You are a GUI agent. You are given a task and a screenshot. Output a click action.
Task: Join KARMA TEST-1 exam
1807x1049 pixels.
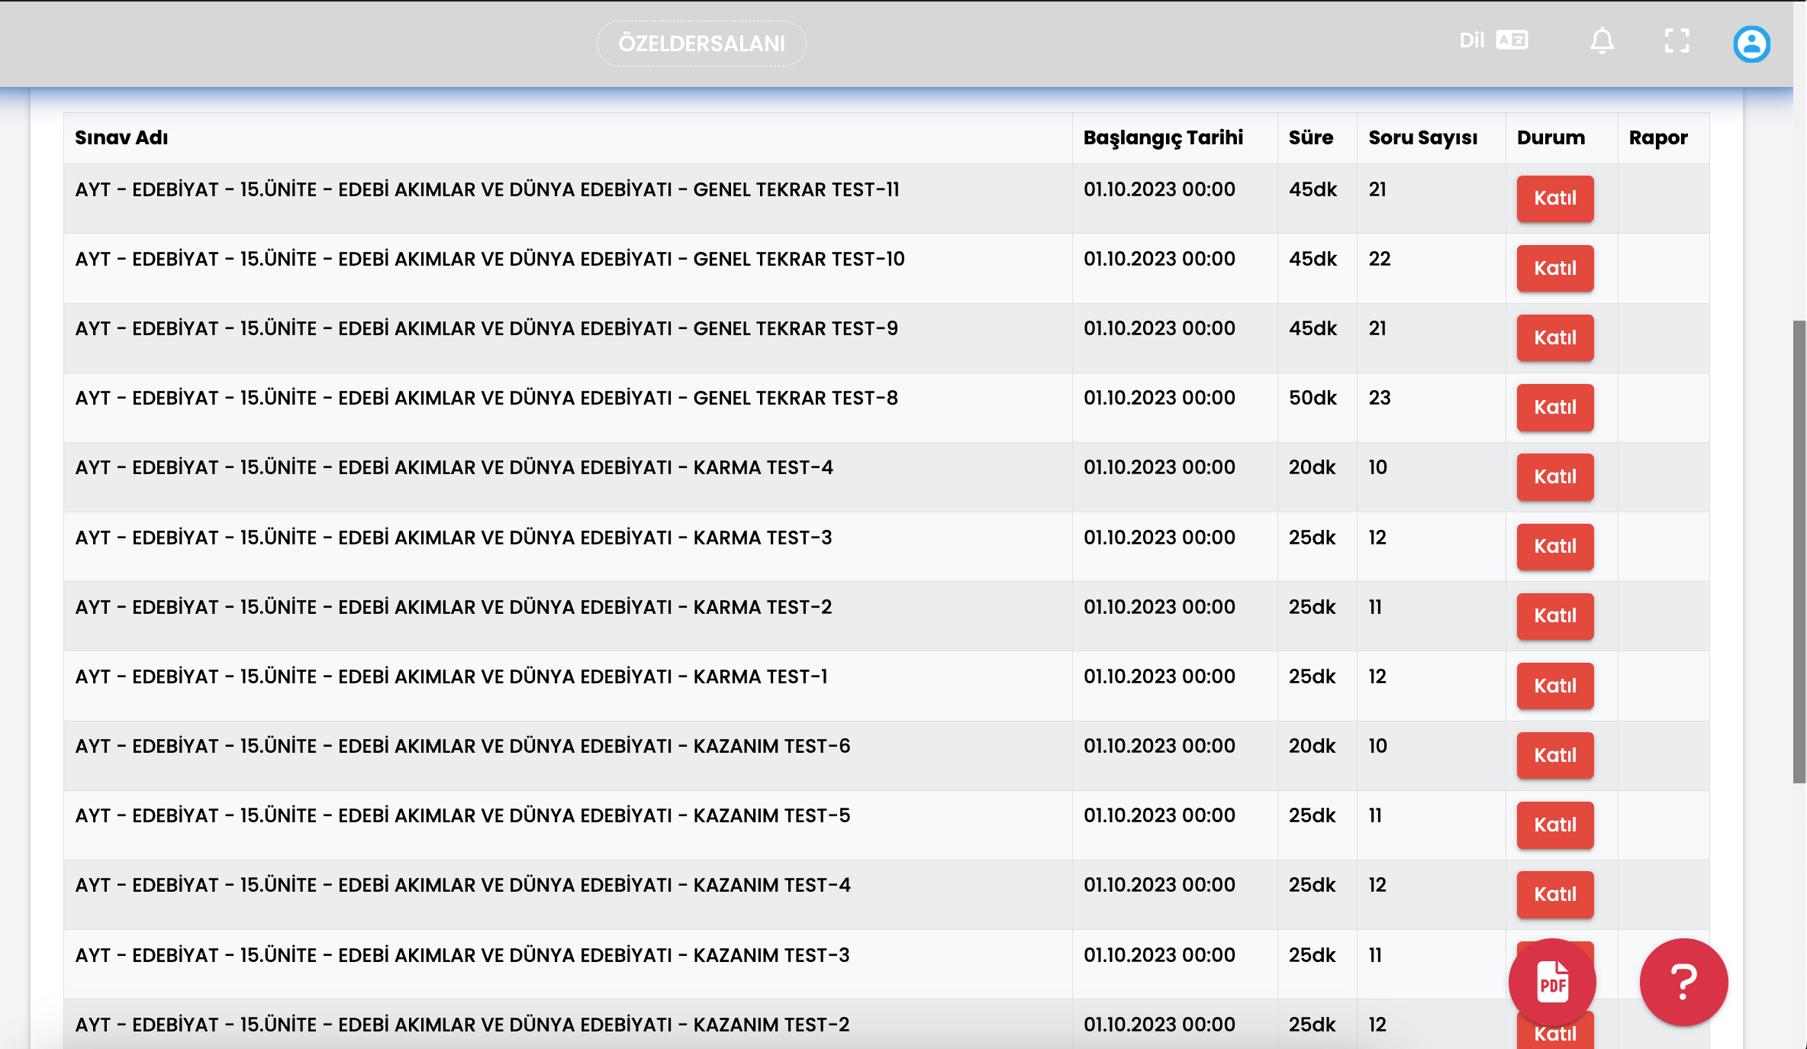[1554, 686]
